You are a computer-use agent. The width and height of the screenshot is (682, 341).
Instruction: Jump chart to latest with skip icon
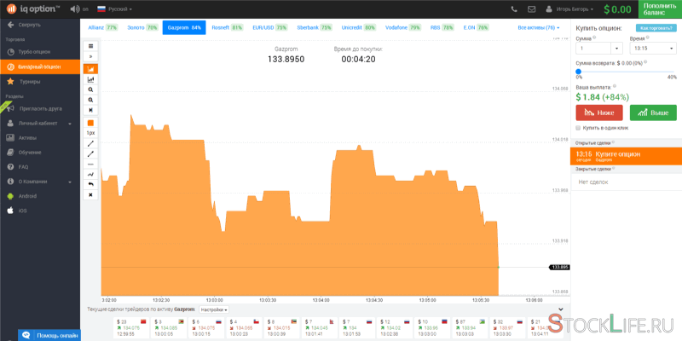click(x=90, y=110)
